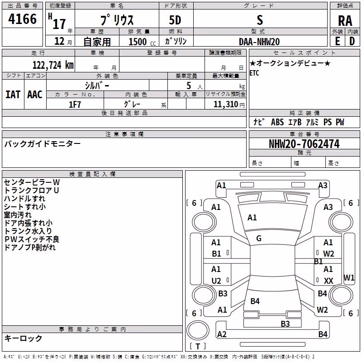Select the lot number 4166

point(22,19)
